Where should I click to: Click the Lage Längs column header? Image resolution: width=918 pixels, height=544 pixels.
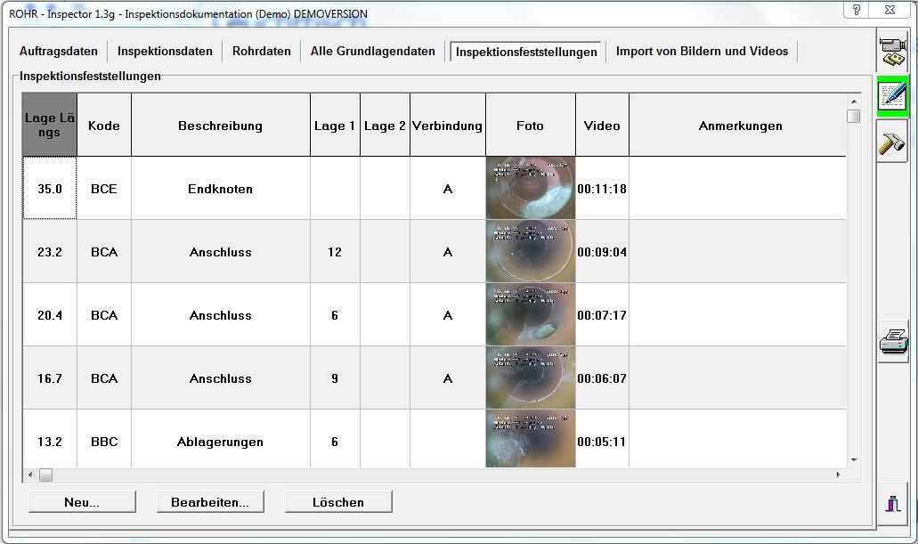50,126
